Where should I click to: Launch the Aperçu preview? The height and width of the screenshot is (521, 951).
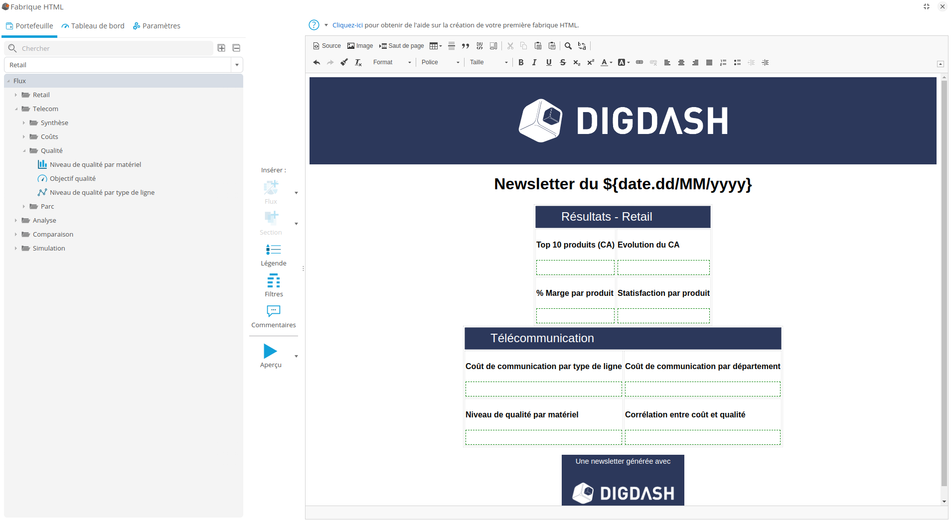271,352
